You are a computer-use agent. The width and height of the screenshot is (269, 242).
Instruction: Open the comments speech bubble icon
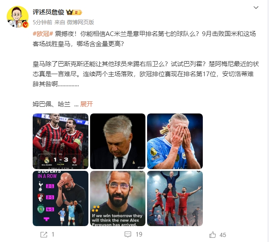[128, 234]
